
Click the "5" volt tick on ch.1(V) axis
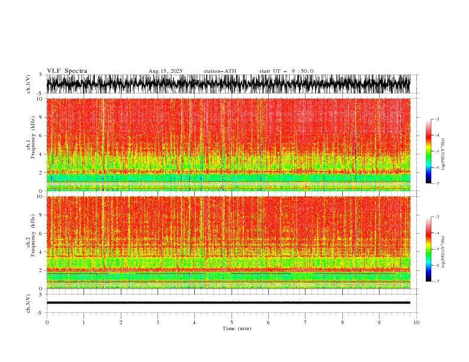41,75
